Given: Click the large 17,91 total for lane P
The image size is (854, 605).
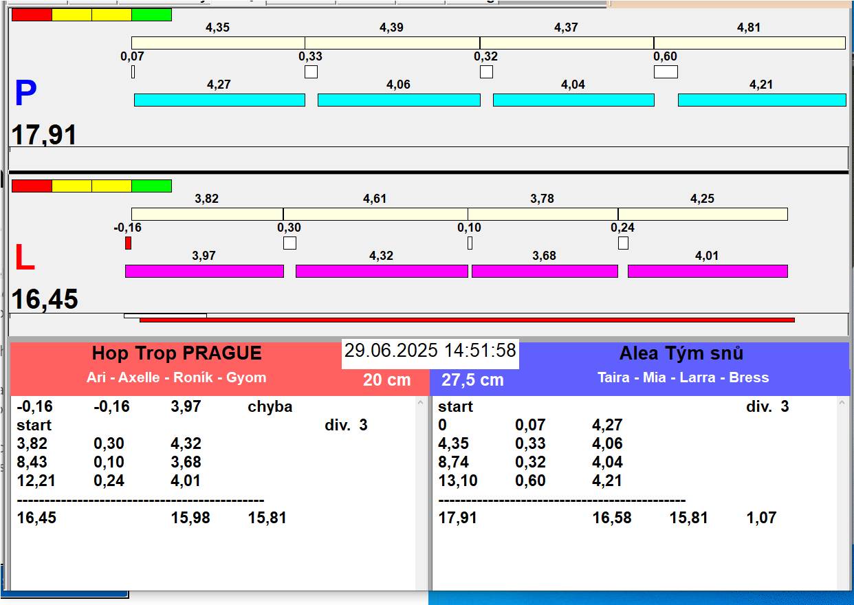Looking at the screenshot, I should [44, 135].
